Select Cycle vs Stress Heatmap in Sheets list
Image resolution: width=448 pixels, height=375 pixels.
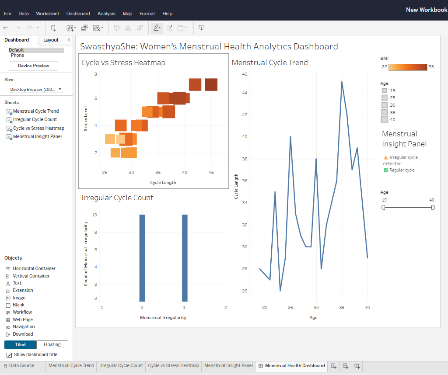point(38,128)
